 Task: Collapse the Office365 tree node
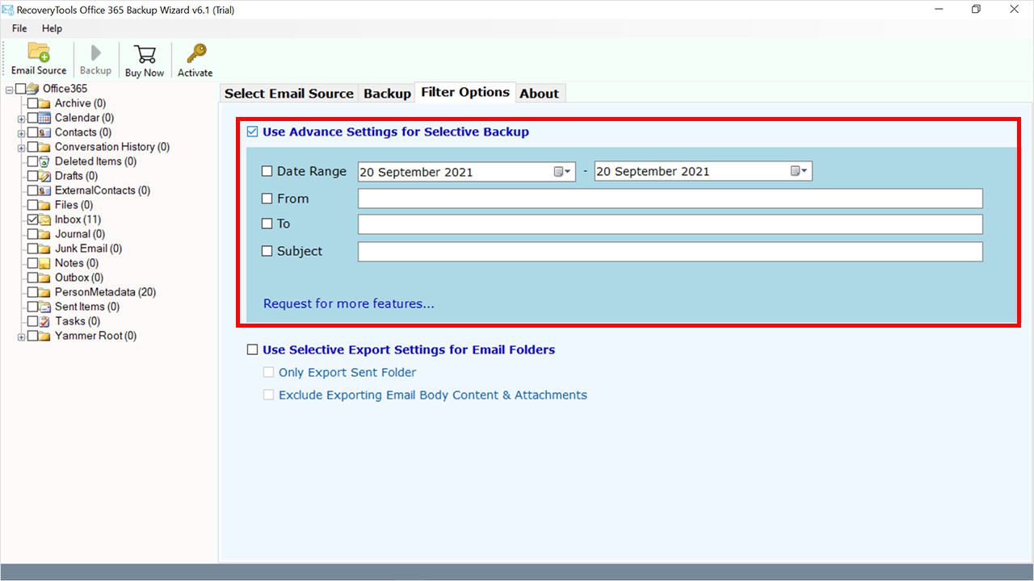pyautogui.click(x=9, y=89)
